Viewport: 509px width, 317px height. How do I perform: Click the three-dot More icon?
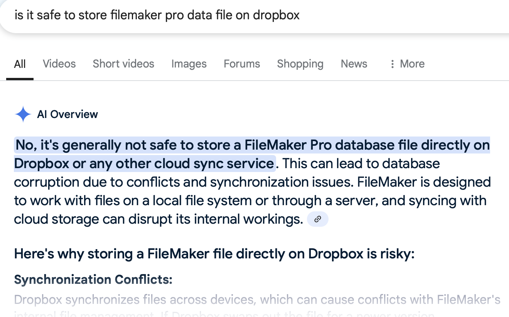pyautogui.click(x=392, y=64)
